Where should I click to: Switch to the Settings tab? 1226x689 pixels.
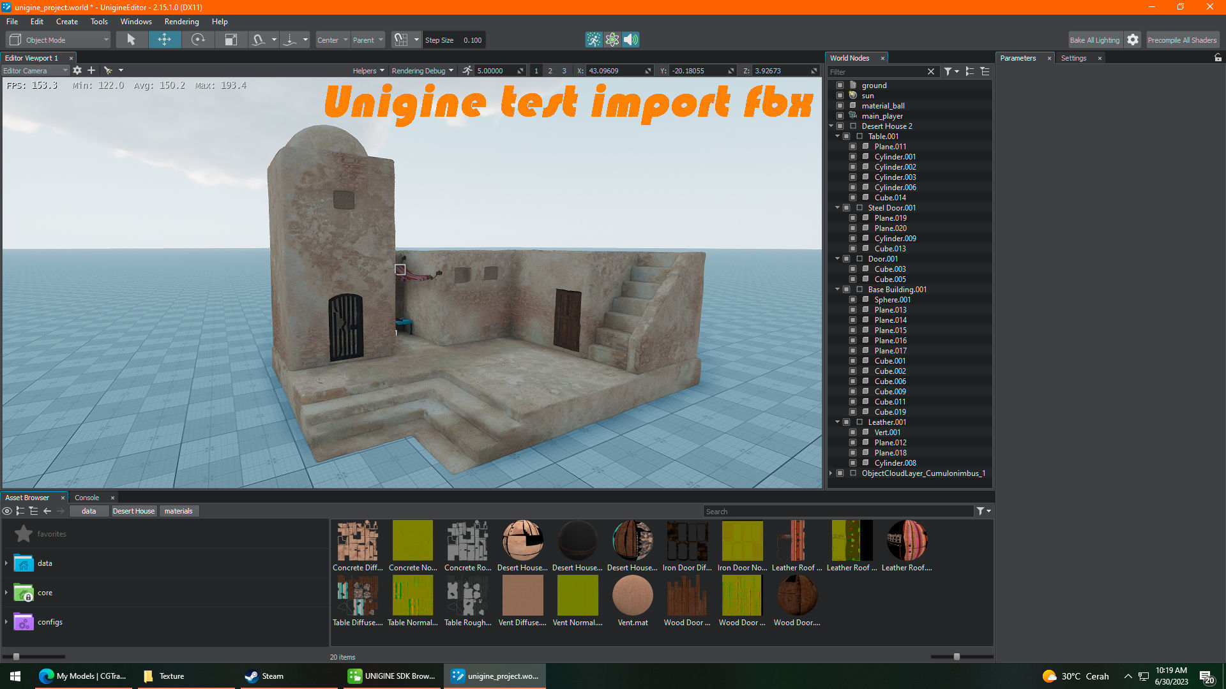click(1073, 57)
